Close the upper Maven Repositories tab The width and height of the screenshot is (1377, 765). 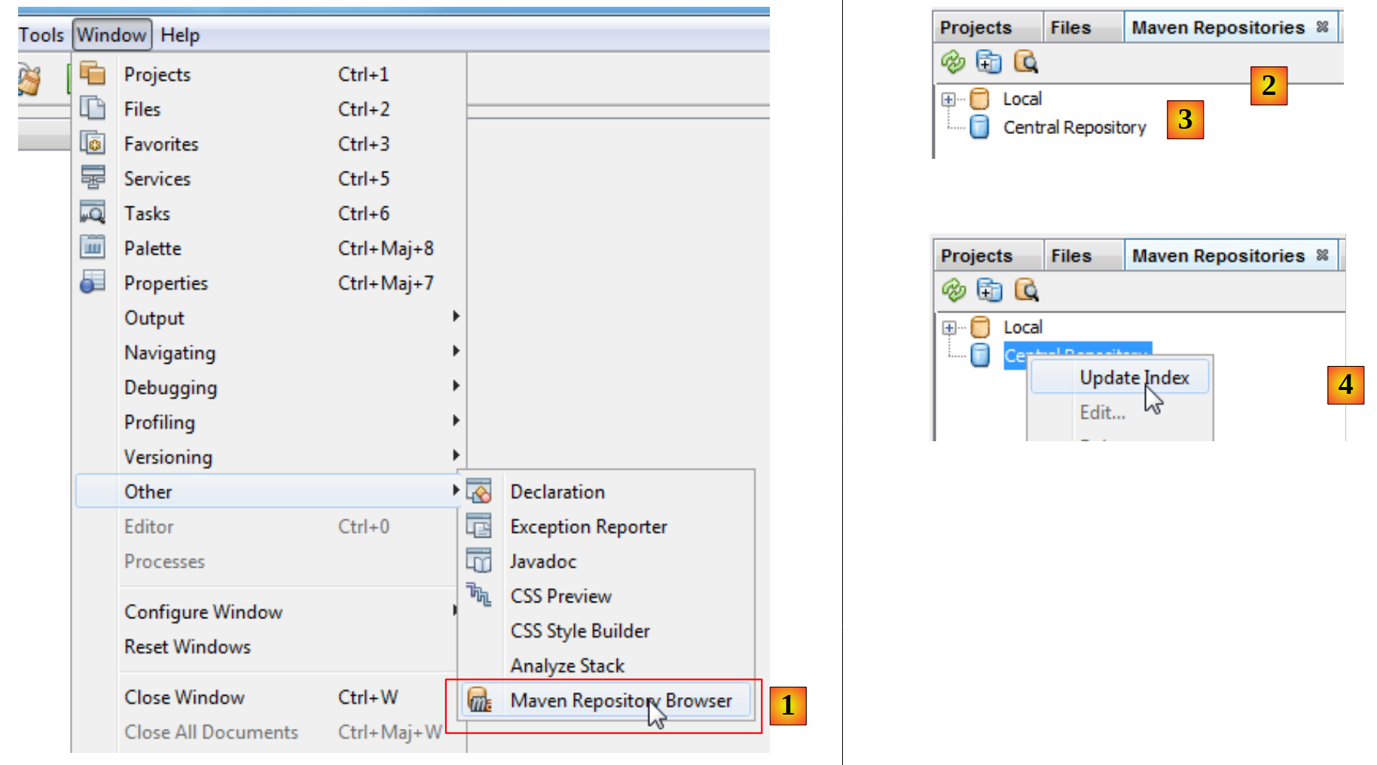1322,27
